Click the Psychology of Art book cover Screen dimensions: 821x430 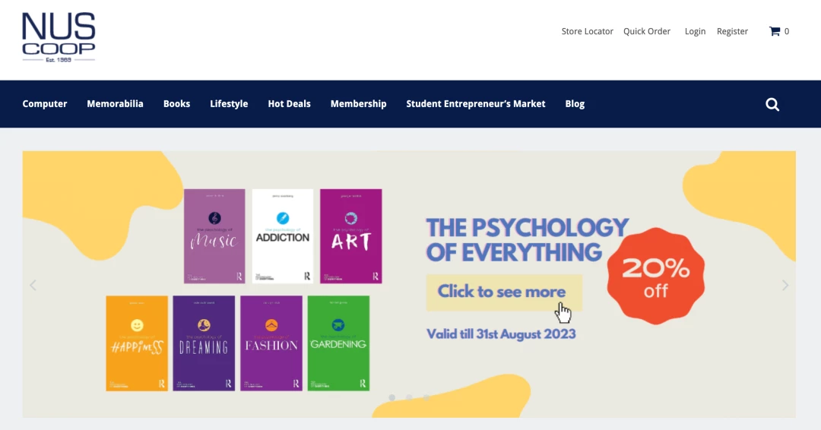pos(350,236)
